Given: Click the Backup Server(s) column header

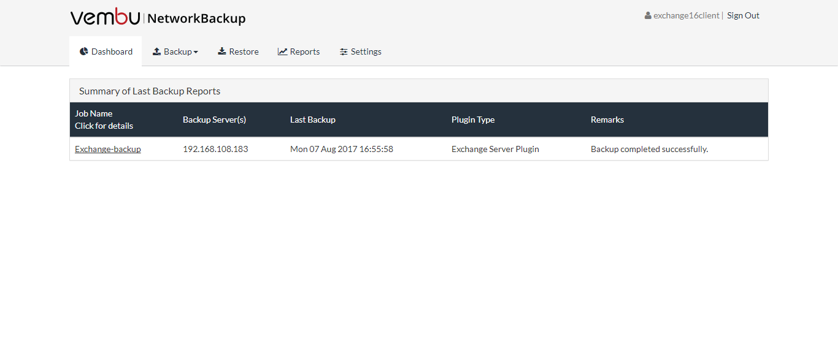Looking at the screenshot, I should click(x=214, y=120).
